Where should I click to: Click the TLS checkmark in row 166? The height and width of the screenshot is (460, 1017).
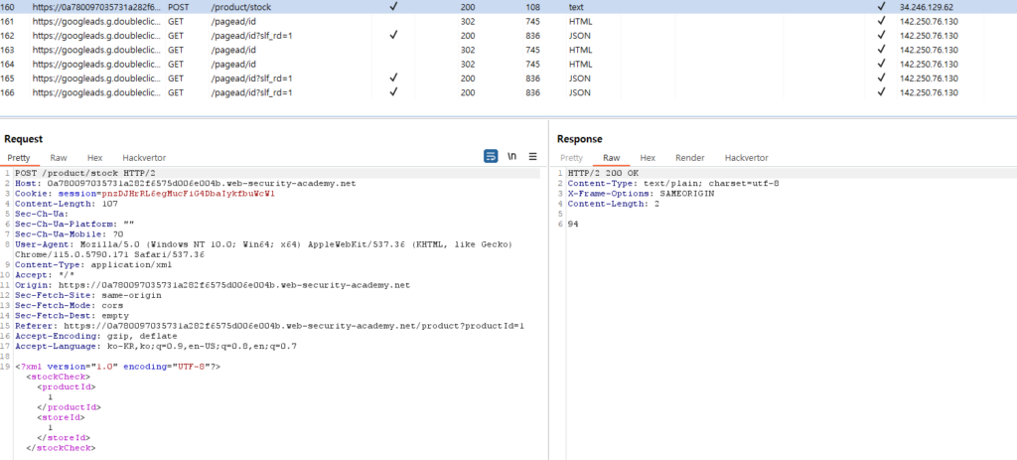click(881, 92)
